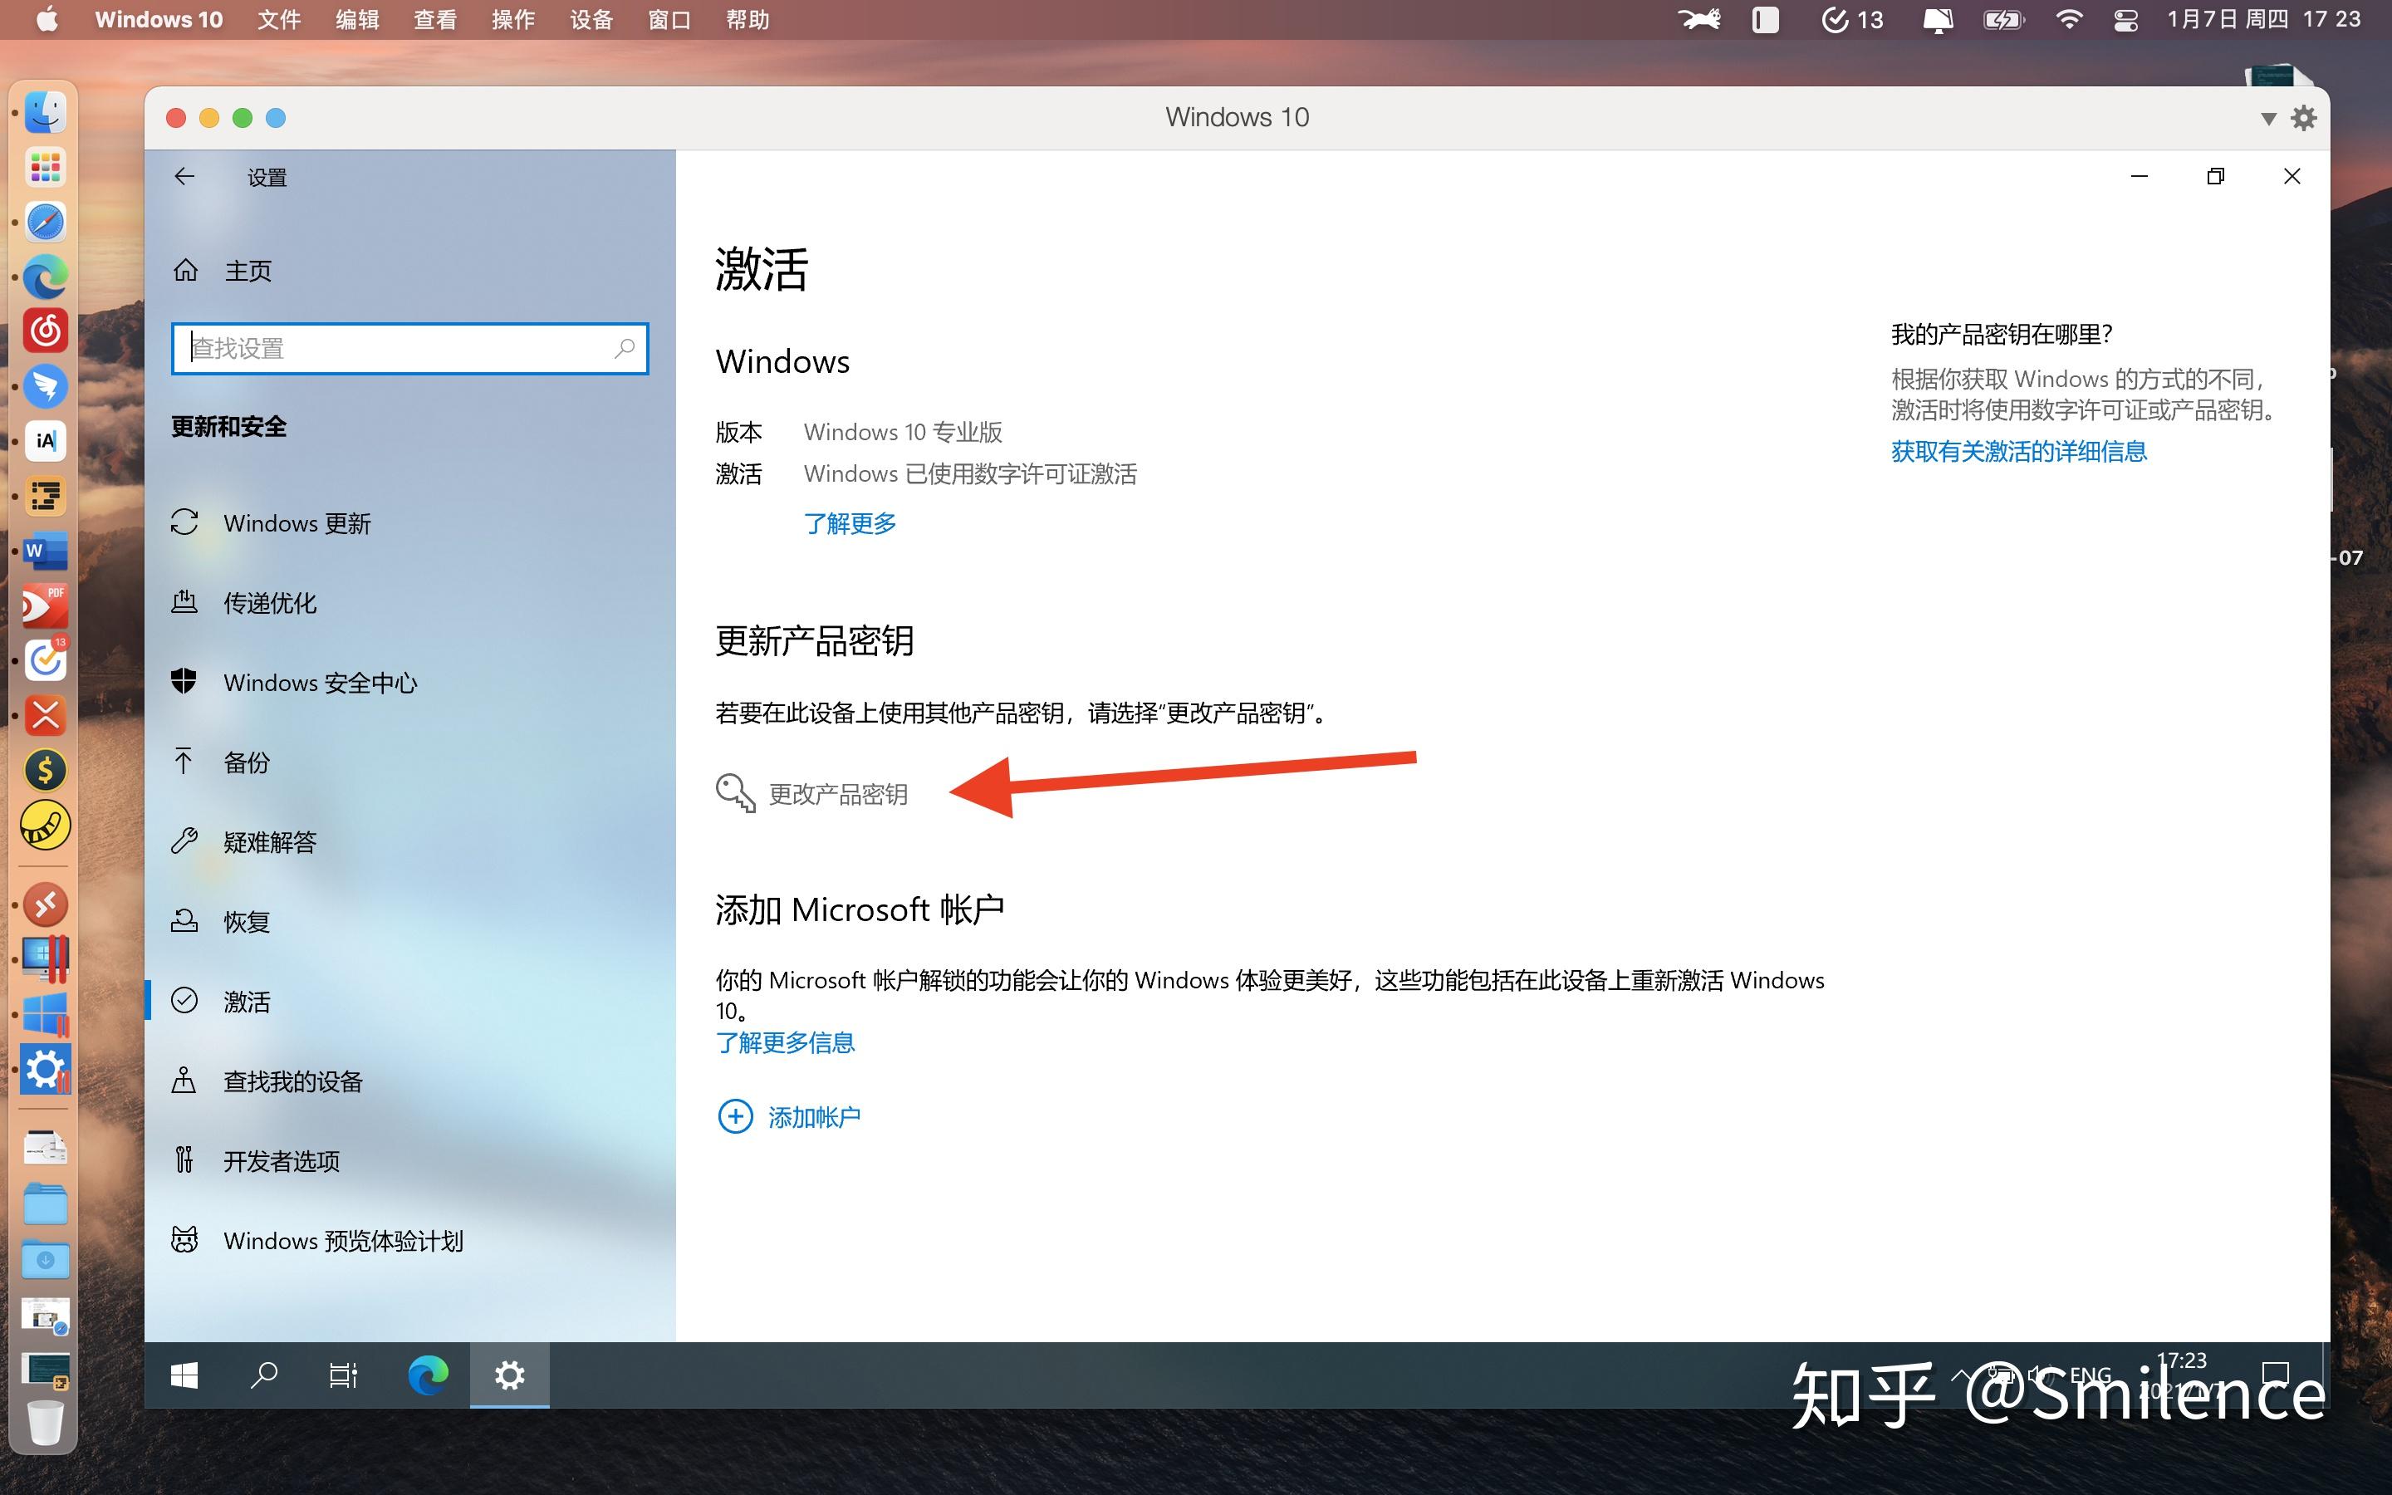The width and height of the screenshot is (2392, 1495).
Task: Open Finder from the Dock
Action: 46,112
